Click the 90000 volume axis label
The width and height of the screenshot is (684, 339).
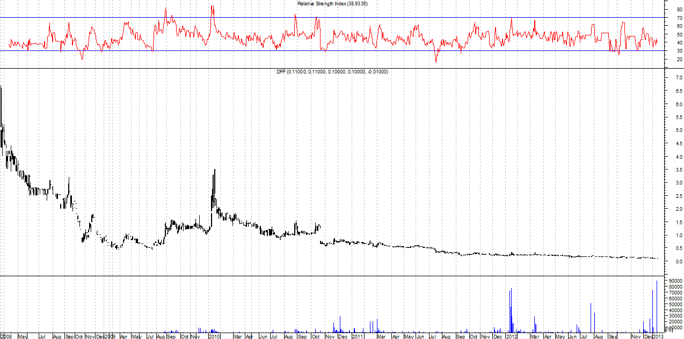point(675,281)
